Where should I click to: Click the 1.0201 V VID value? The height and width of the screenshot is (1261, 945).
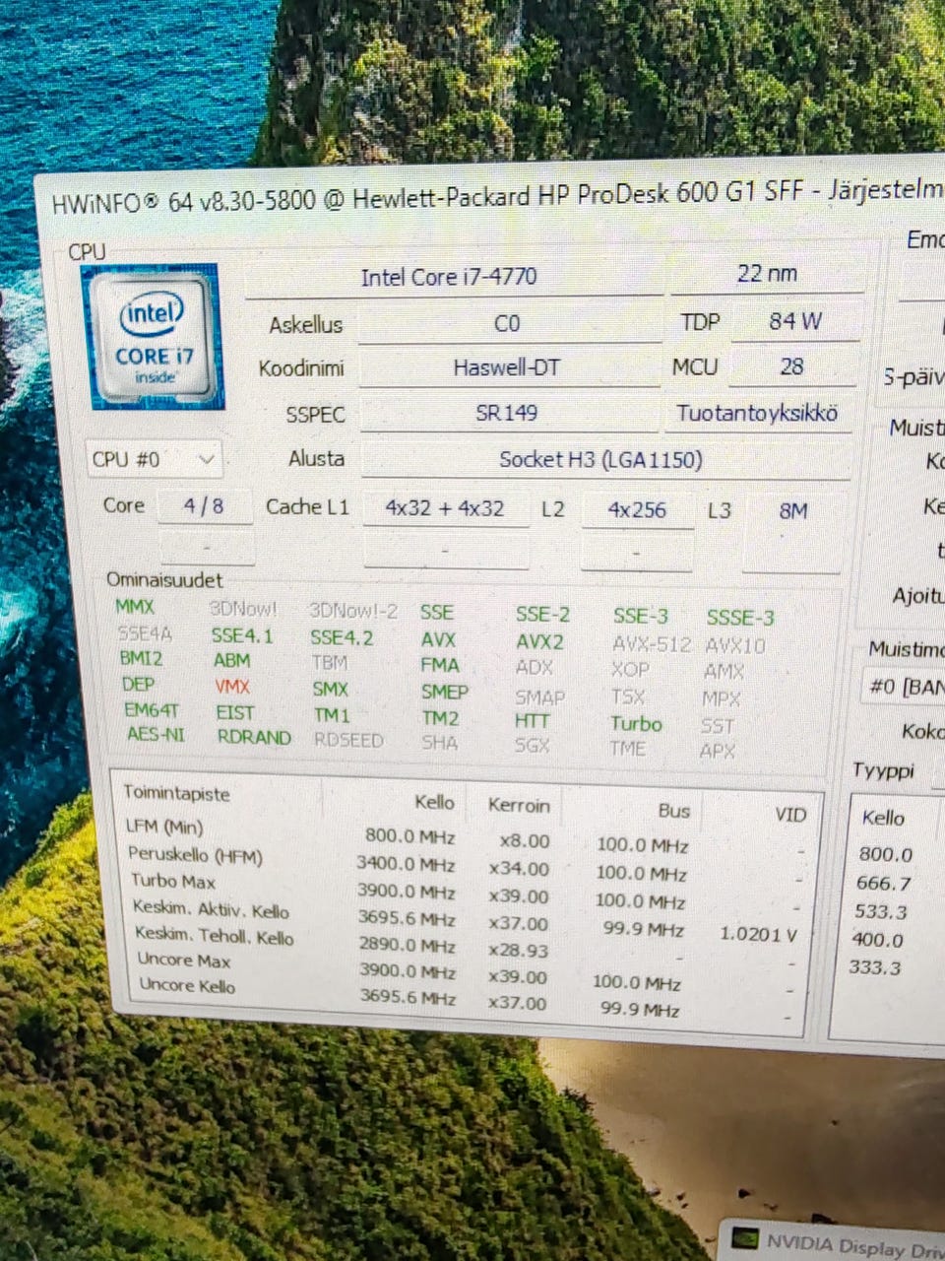coord(758,933)
